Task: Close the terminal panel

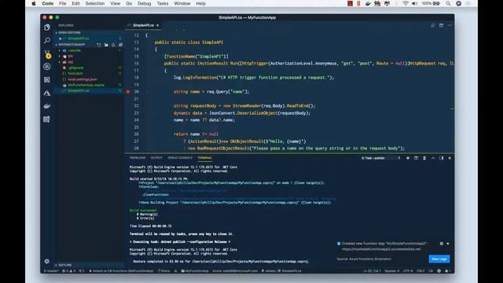Action: 450,158
